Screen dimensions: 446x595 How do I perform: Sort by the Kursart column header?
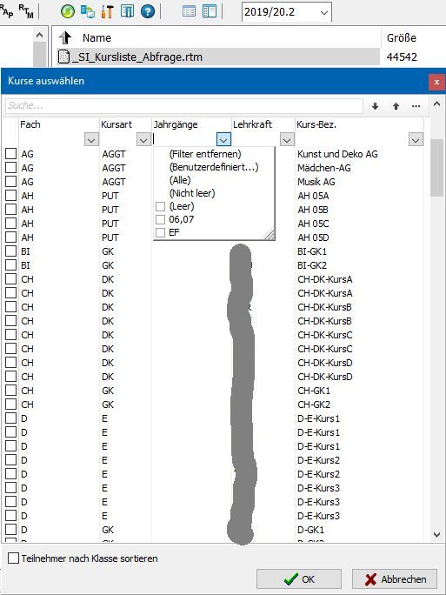[x=116, y=124]
